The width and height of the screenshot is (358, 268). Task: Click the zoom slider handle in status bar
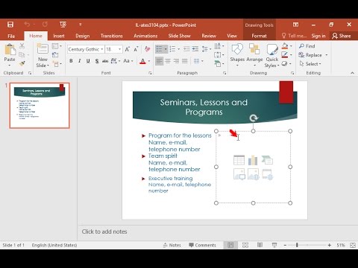(297, 245)
